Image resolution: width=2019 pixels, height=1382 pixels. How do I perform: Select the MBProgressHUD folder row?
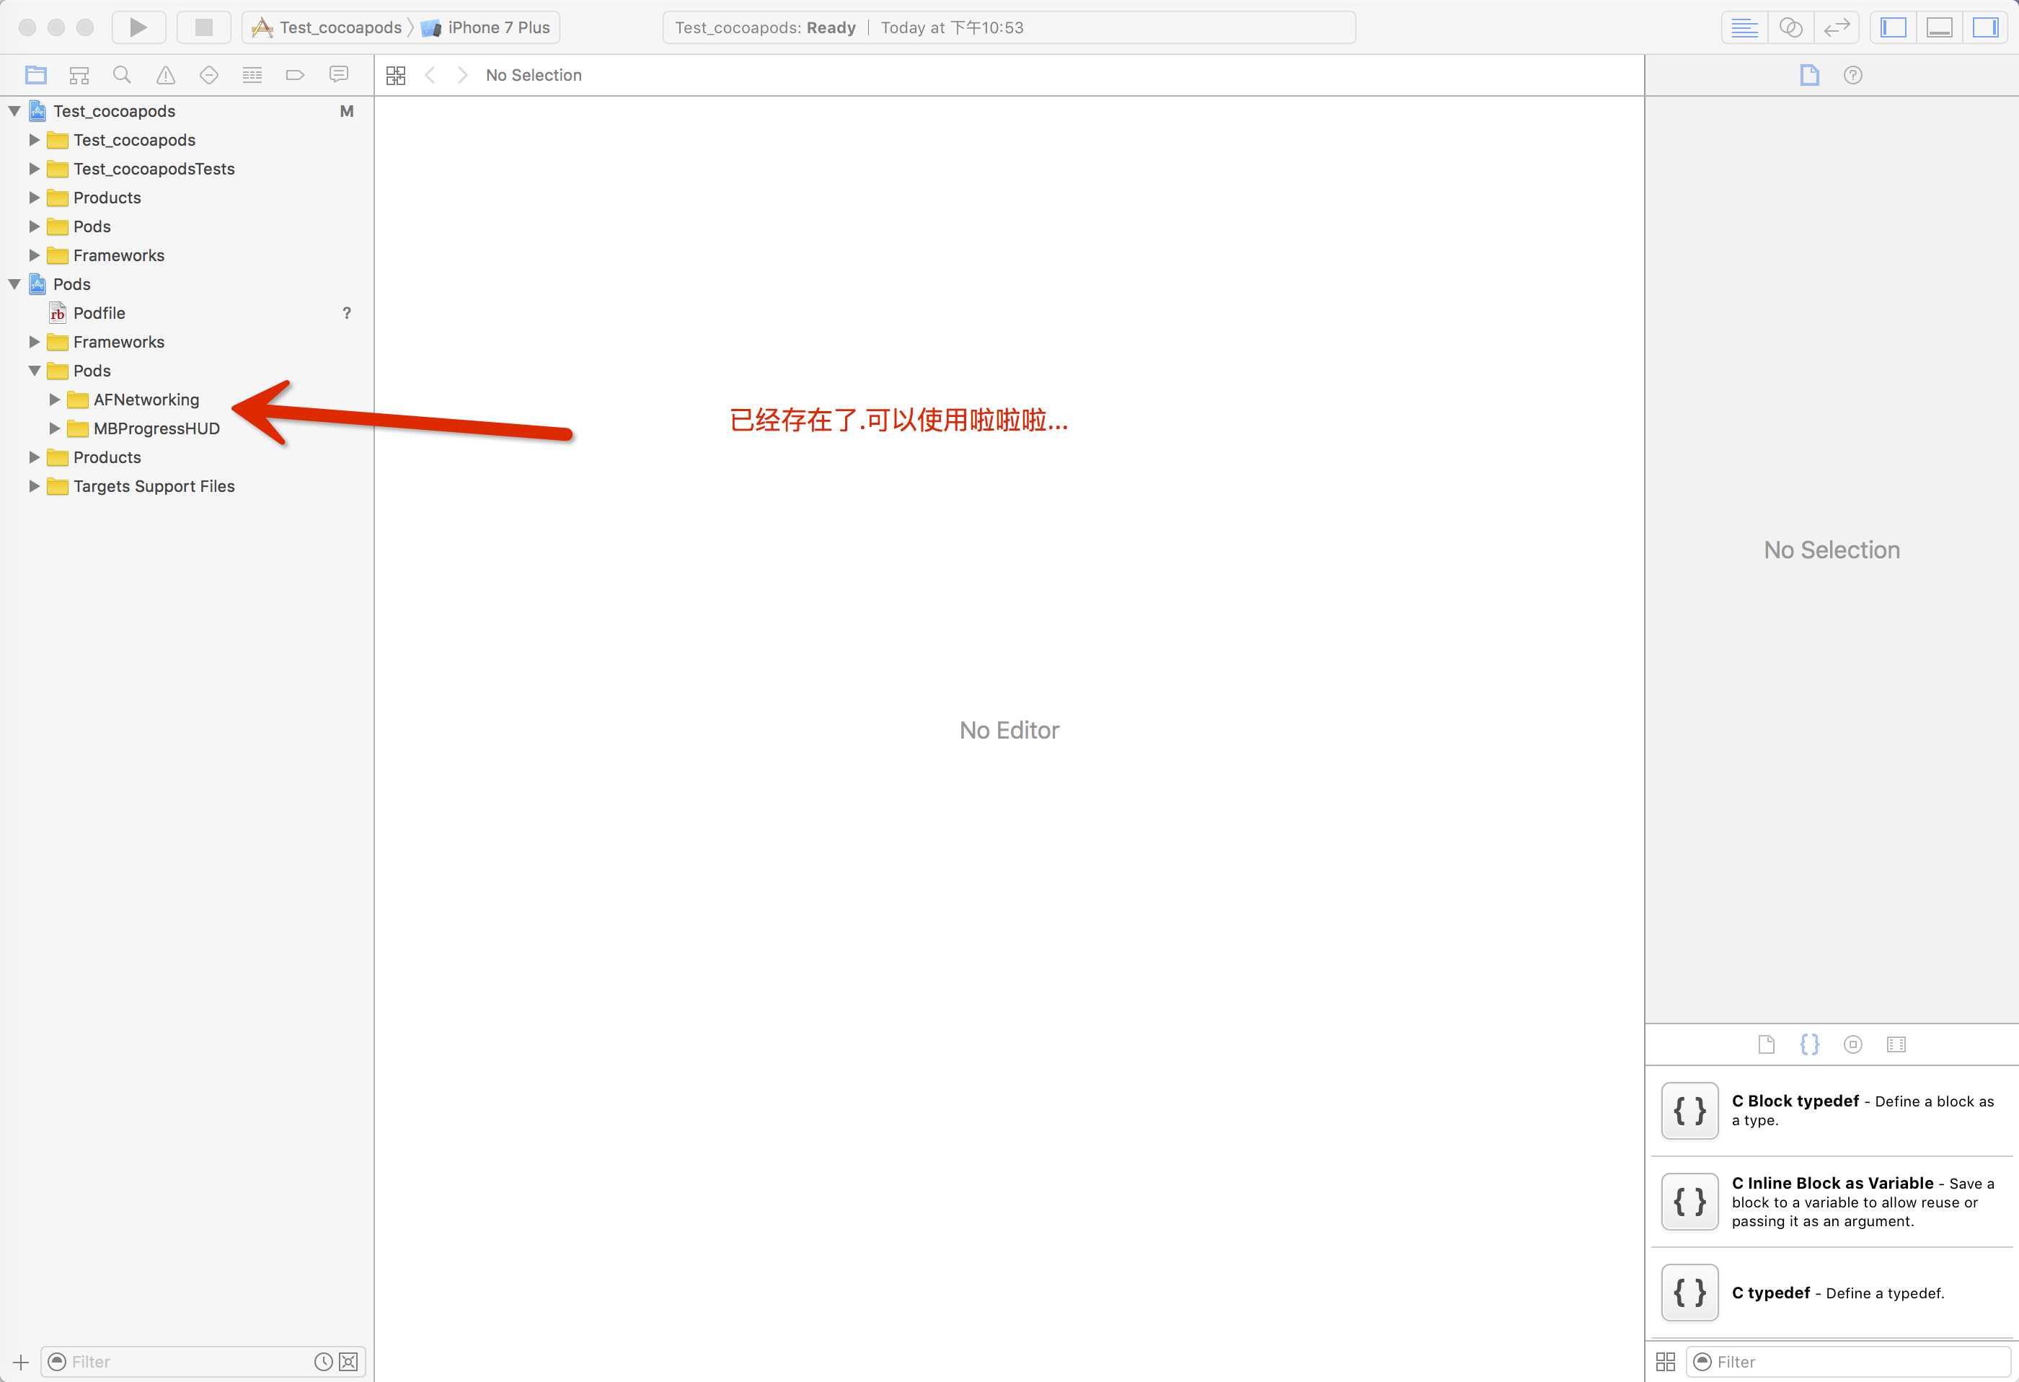(x=187, y=428)
